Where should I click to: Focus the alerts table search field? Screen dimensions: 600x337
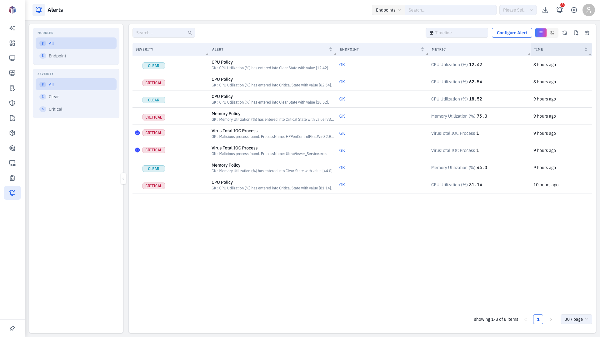point(159,33)
